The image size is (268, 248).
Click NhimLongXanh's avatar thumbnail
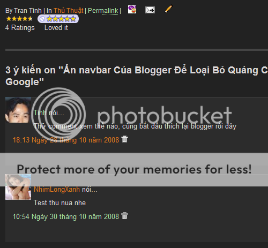click(x=18, y=187)
